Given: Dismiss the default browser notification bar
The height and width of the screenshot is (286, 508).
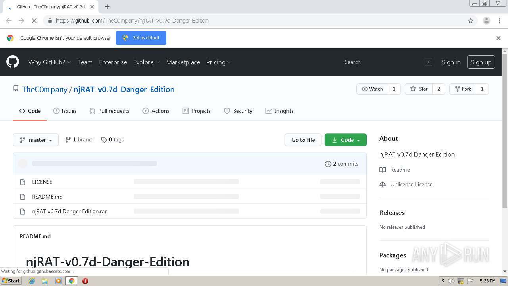Looking at the screenshot, I should coord(498,38).
